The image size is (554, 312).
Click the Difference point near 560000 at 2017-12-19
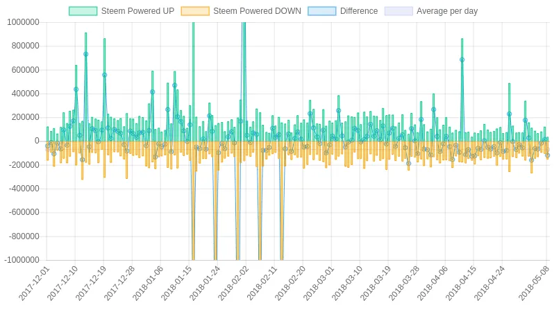(104, 75)
